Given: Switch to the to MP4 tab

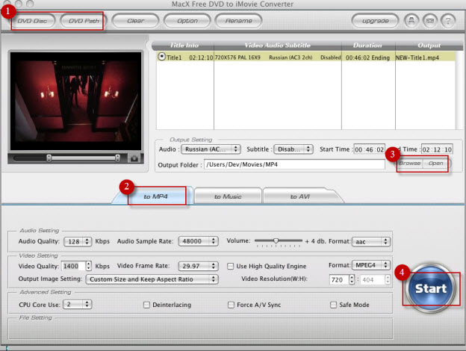Looking at the screenshot, I should (155, 196).
